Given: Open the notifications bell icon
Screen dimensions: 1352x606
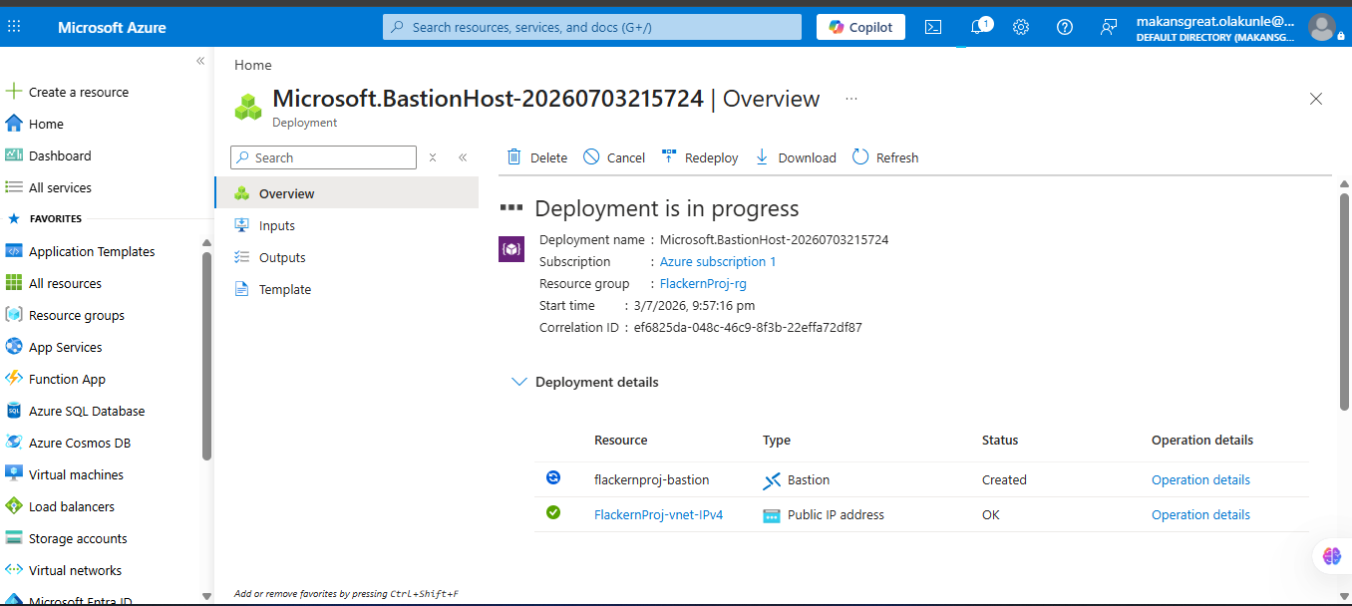Looking at the screenshot, I should tap(979, 27).
